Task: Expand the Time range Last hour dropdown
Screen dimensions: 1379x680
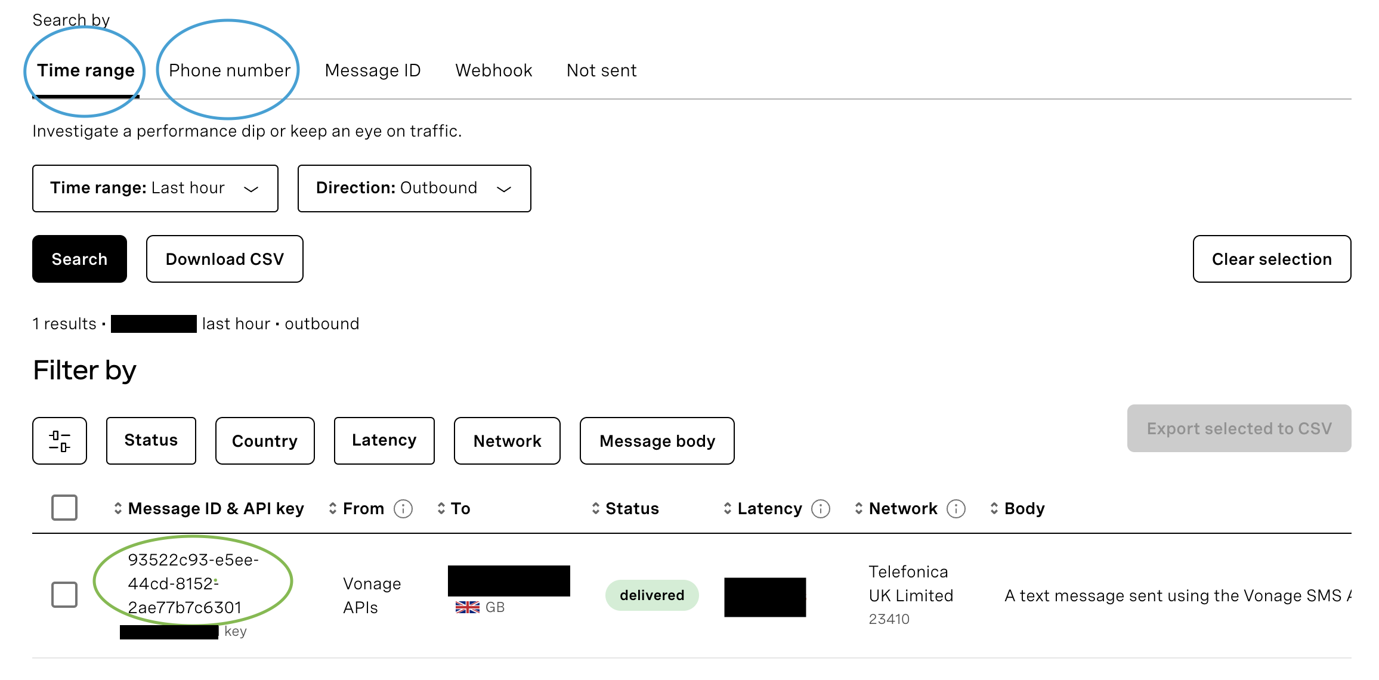Action: pos(155,188)
